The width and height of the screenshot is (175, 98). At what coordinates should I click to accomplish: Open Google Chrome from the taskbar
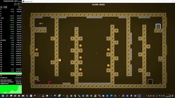coord(71,96)
